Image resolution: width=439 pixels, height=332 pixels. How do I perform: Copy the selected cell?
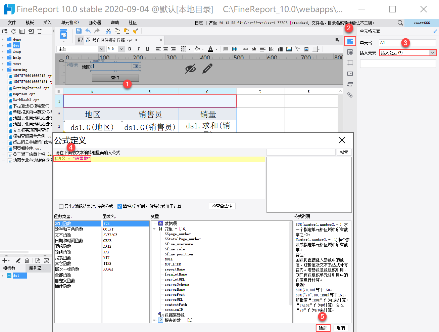117,31
